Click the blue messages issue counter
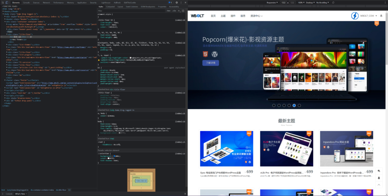This screenshot has width=388, height=196. [x=171, y=2]
